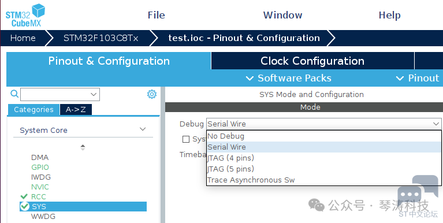Open the Help menu

(389, 15)
